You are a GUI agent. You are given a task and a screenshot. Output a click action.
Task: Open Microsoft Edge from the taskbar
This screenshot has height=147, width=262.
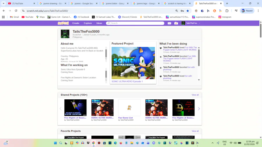point(115,143)
